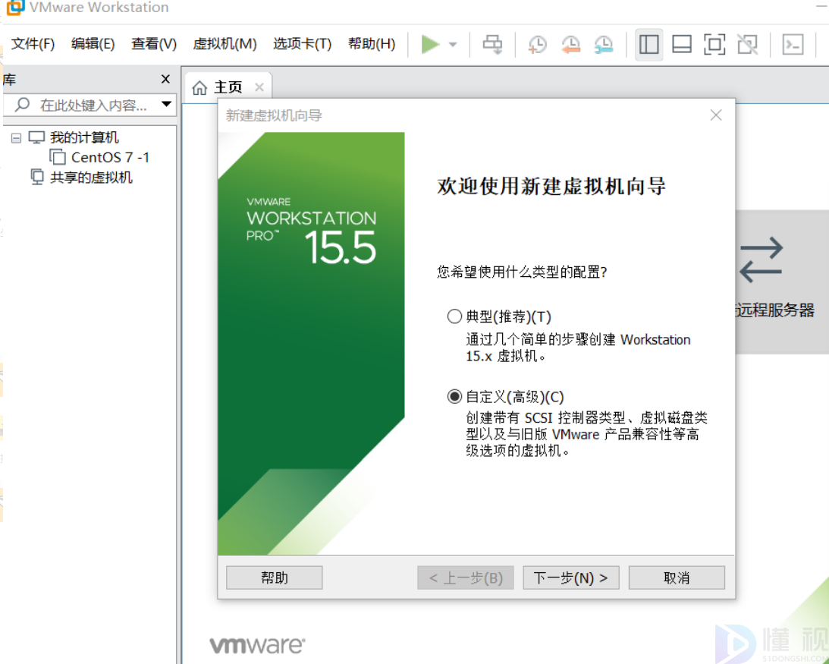Image resolution: width=829 pixels, height=664 pixels.
Task: Select the 自定义(高级) radio option
Action: [454, 396]
